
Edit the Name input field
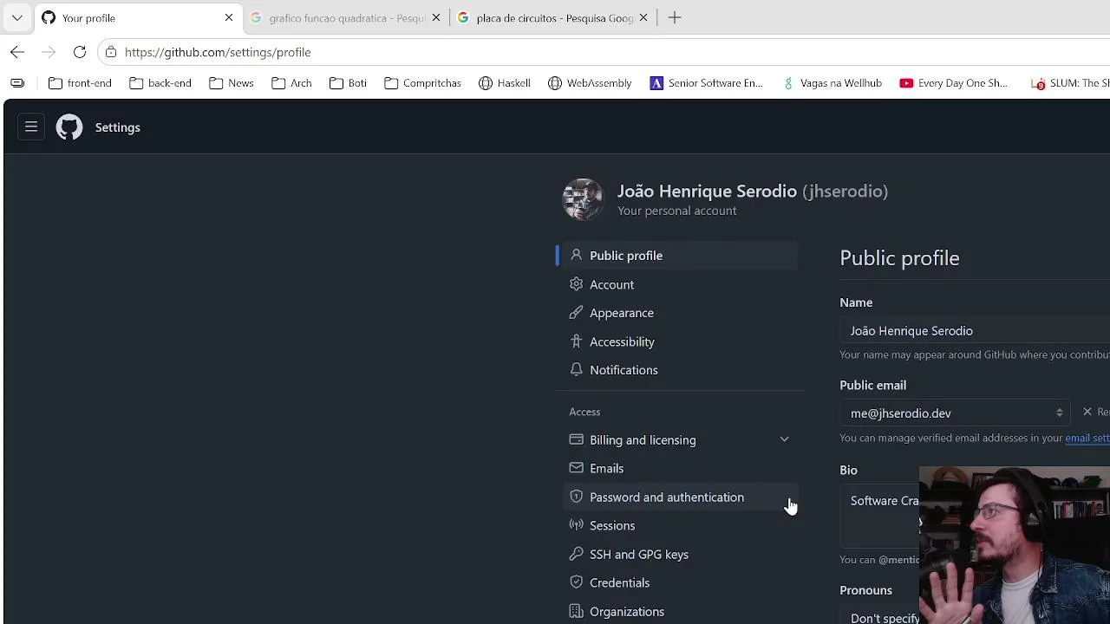pyautogui.click(x=975, y=331)
